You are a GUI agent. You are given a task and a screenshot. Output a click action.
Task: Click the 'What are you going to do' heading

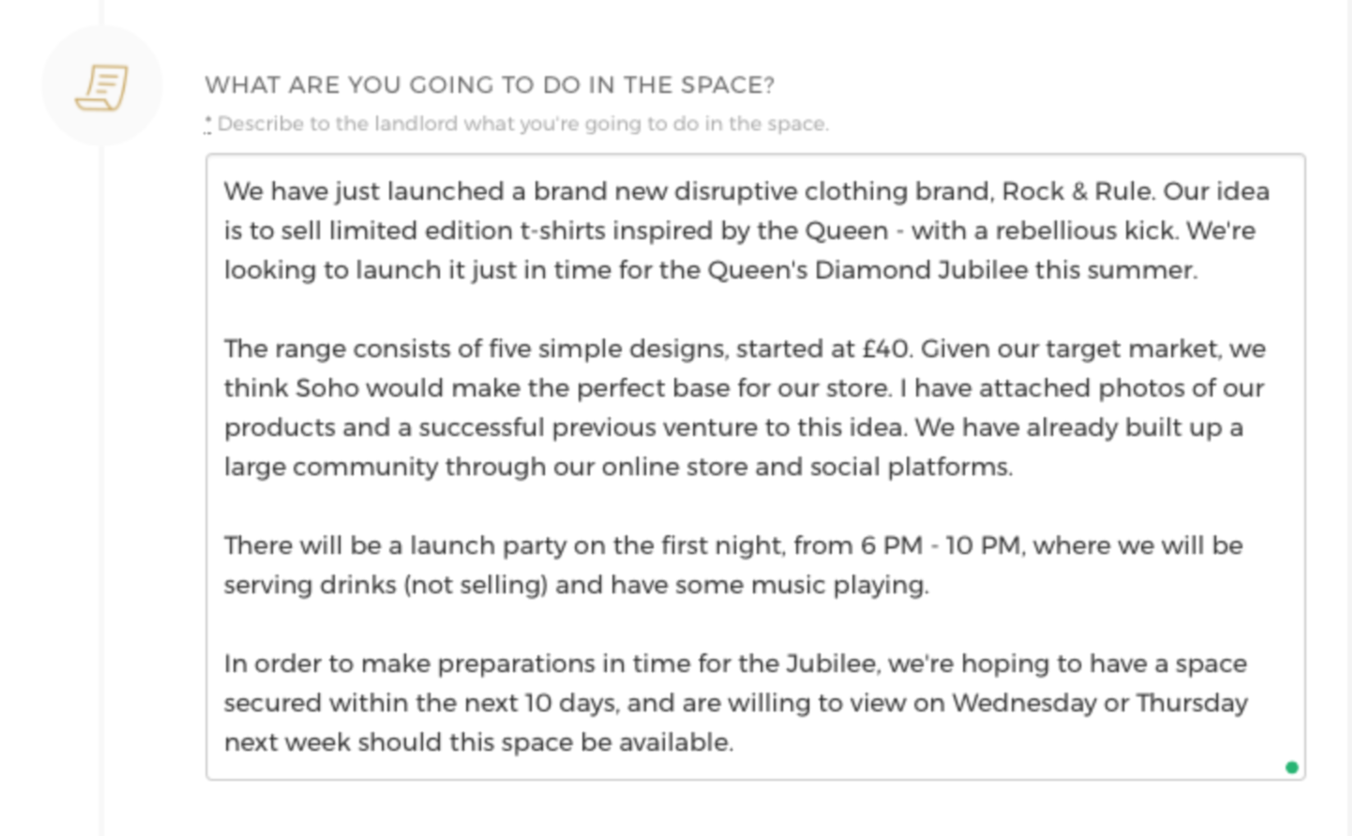[x=489, y=85]
